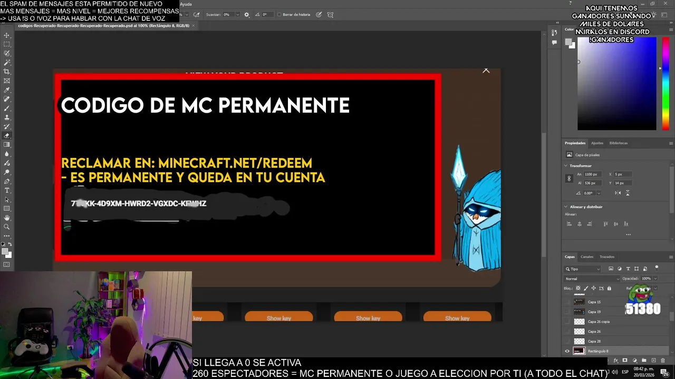The width and height of the screenshot is (675, 379).
Task: Select the Rectangle shape tool
Action: tap(7, 208)
